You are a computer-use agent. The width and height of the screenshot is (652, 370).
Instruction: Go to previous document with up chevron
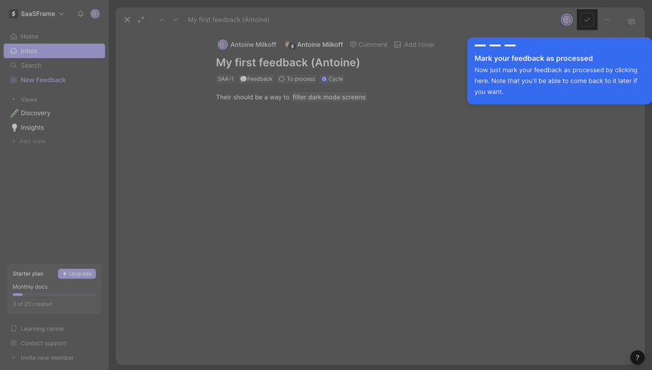(x=162, y=20)
